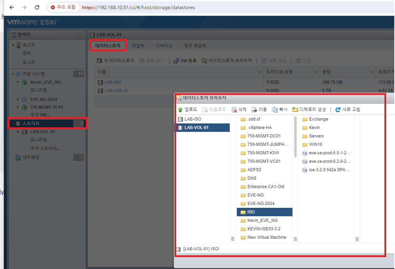The width and height of the screenshot is (395, 269).
Task: Click the folder list vertical scrollbar
Action: click(296, 137)
